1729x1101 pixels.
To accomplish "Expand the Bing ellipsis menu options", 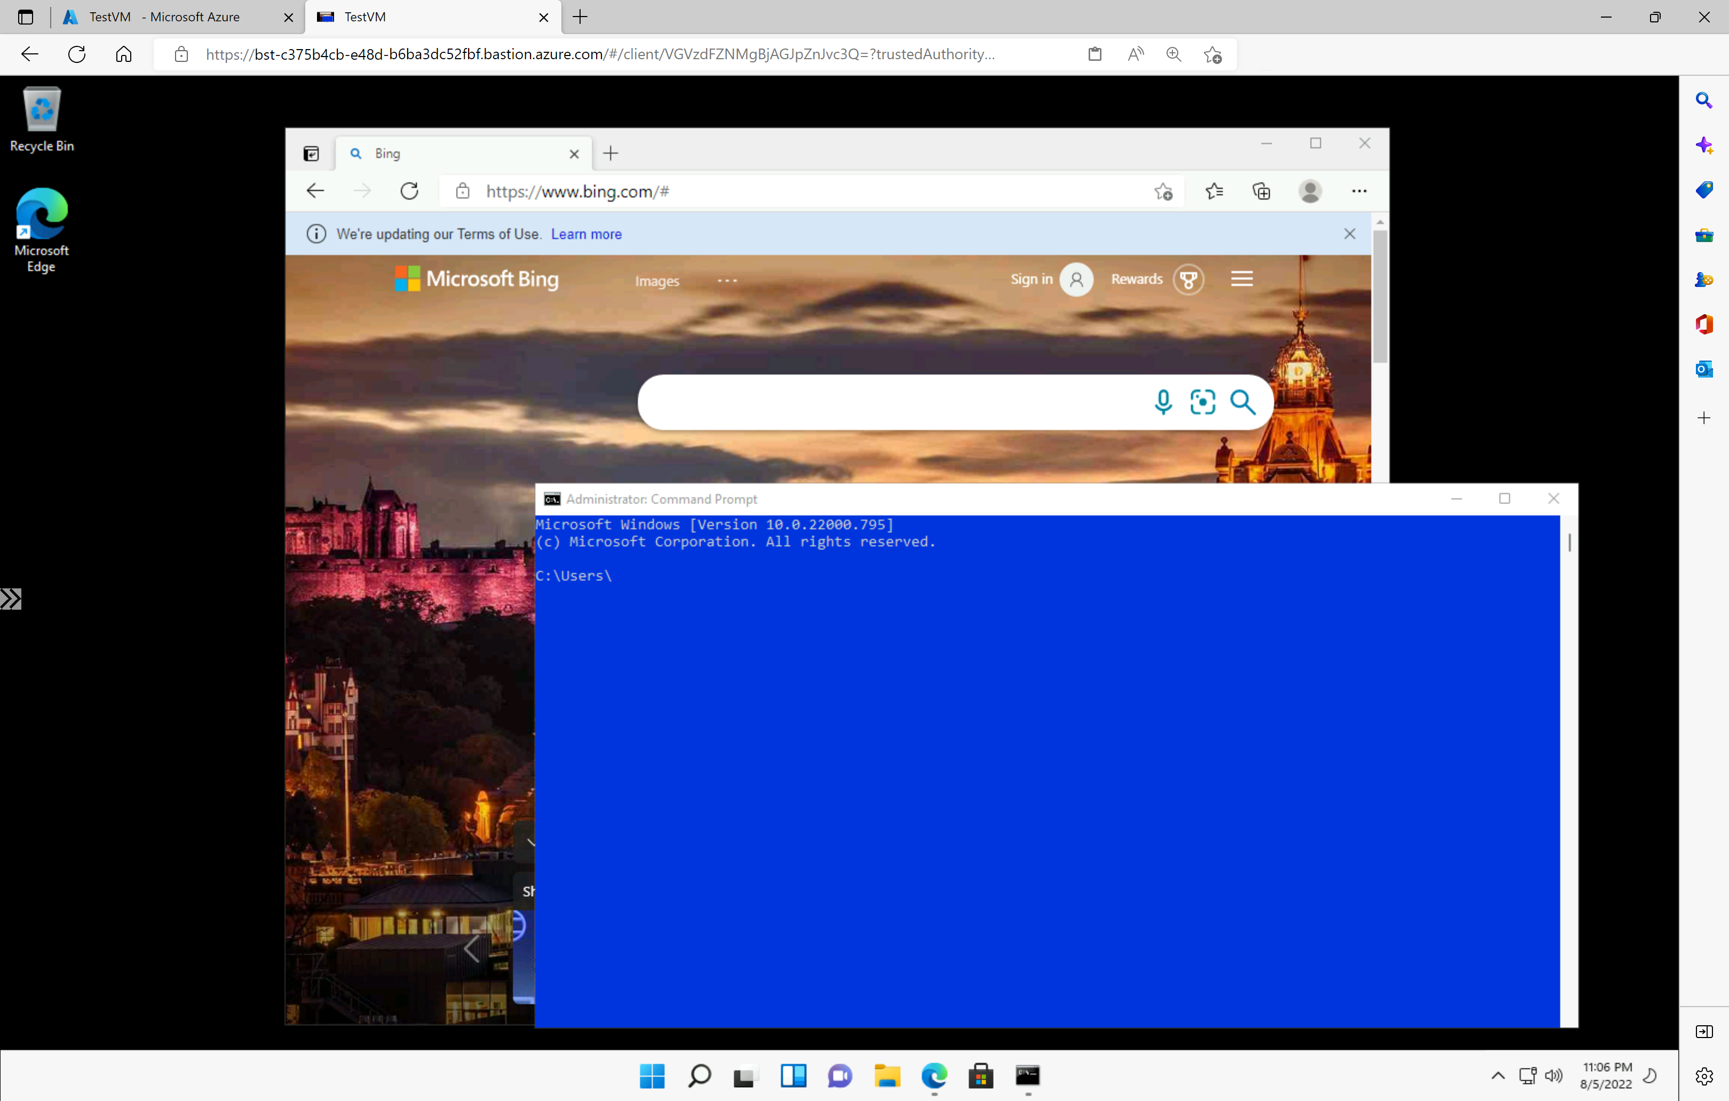I will point(726,280).
